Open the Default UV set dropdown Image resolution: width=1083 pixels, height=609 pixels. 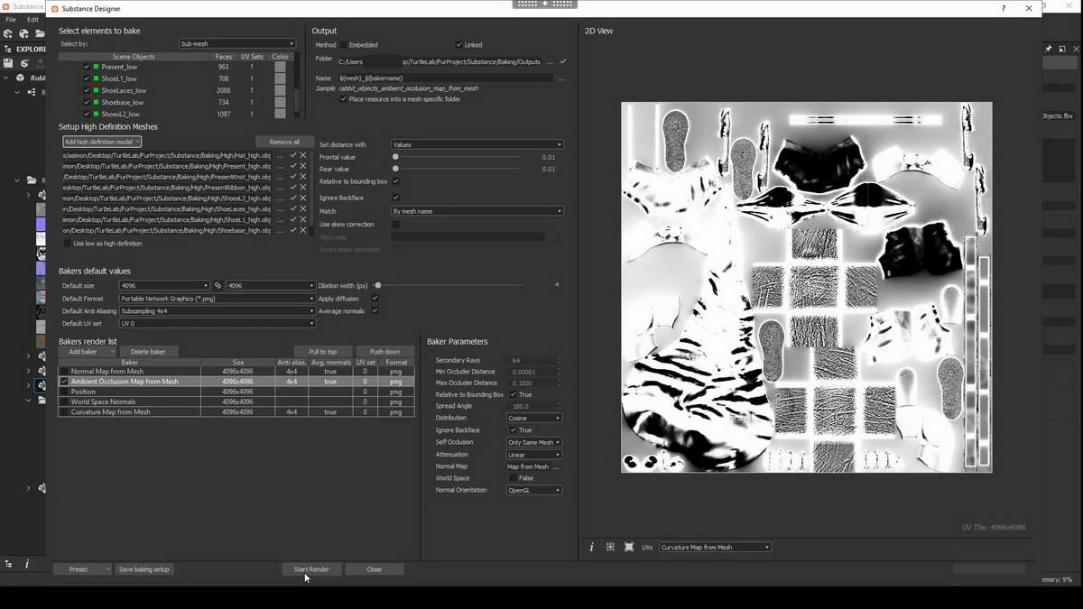[218, 323]
